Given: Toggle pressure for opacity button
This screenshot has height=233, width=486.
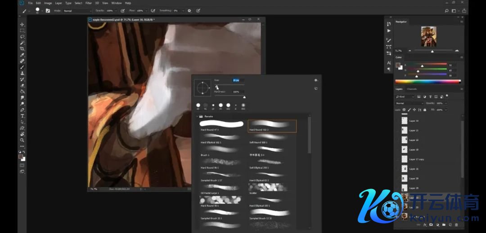Looking at the screenshot, I should point(122,10).
